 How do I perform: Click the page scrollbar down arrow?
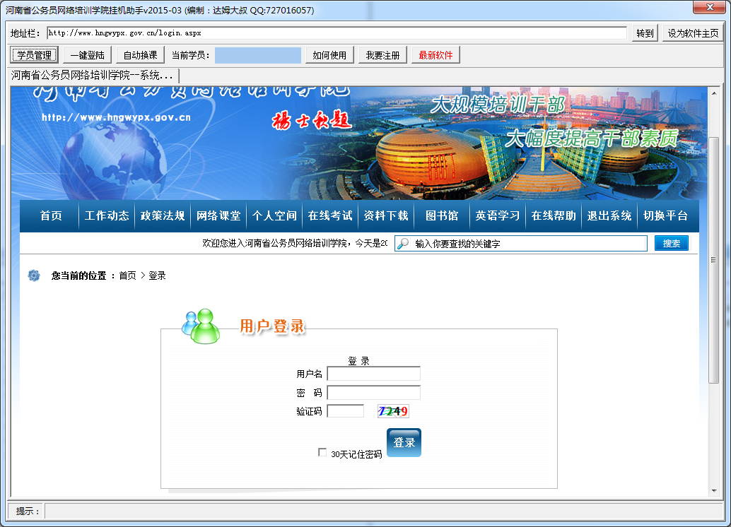tap(714, 491)
